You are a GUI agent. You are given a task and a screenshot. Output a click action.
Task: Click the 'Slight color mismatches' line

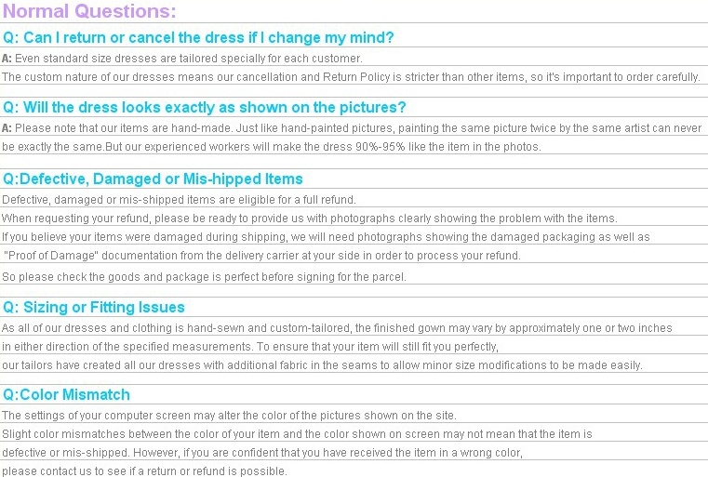[x=297, y=434]
